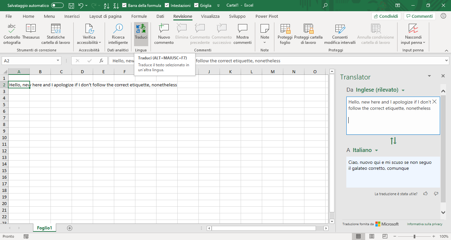Image resolution: width=451 pixels, height=240 pixels.
Task: Run Controllo ortografia spell check
Action: coord(12,34)
